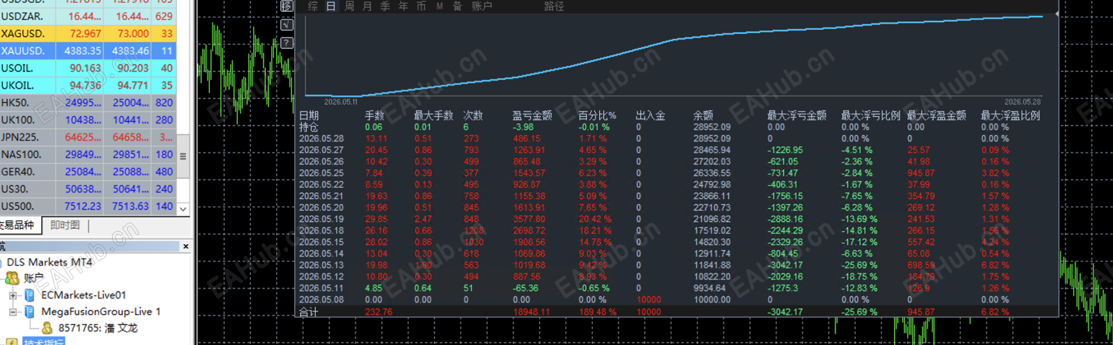Click the XAUUSD. ask price 4383.46

[131, 51]
